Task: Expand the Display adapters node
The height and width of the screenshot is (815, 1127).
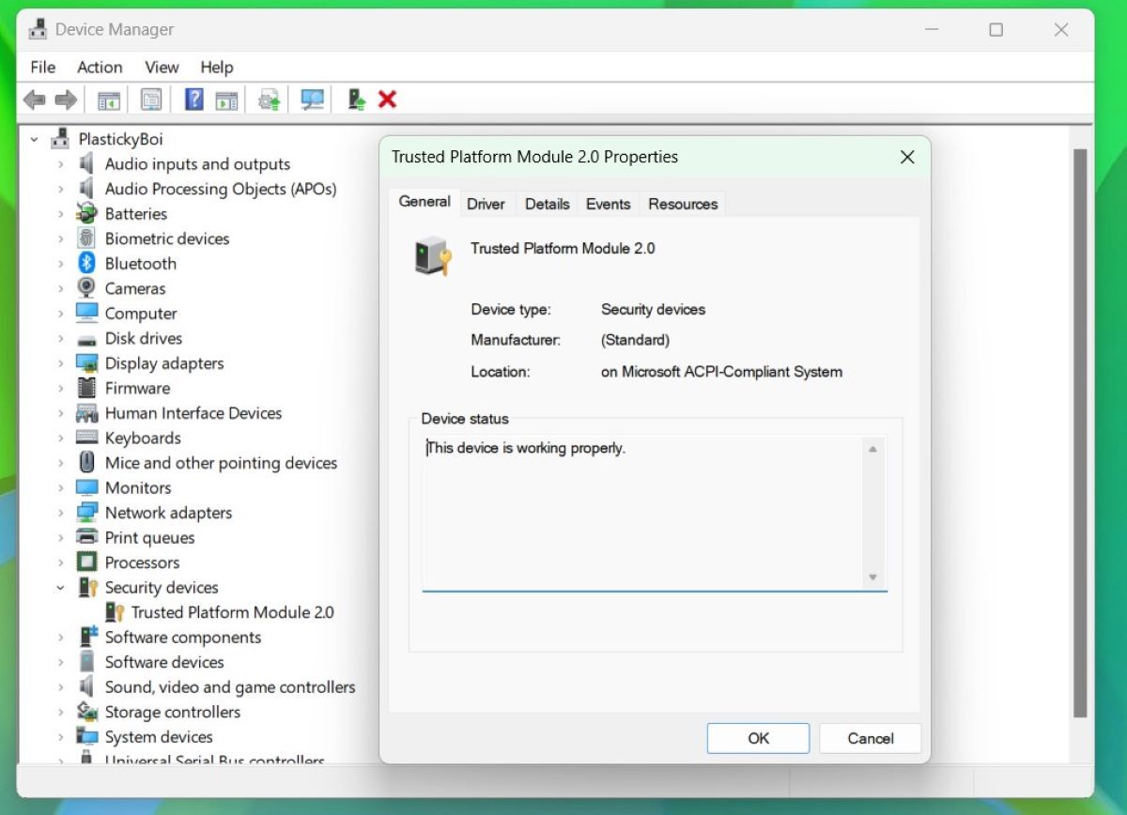Action: coord(61,363)
